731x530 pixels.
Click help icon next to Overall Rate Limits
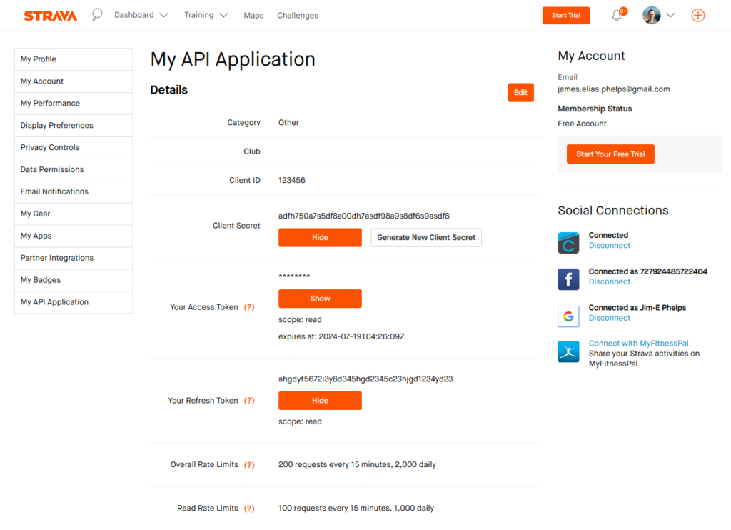pyautogui.click(x=249, y=465)
